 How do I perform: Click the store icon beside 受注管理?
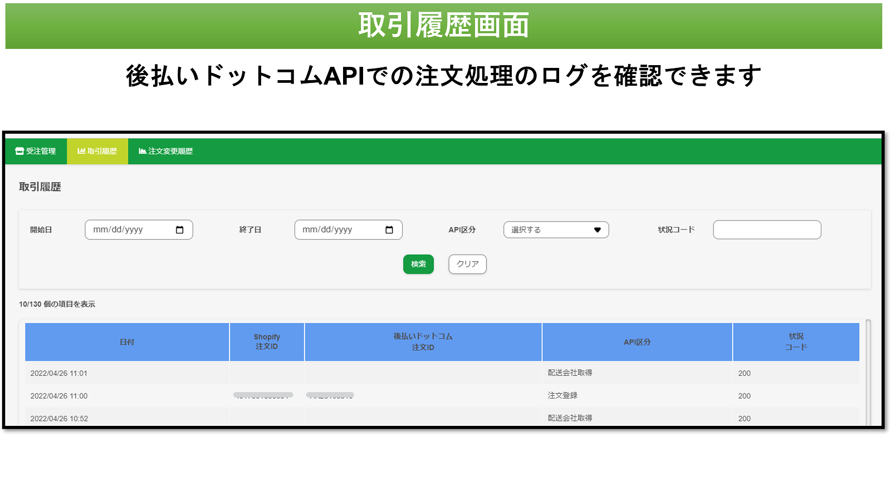[19, 151]
